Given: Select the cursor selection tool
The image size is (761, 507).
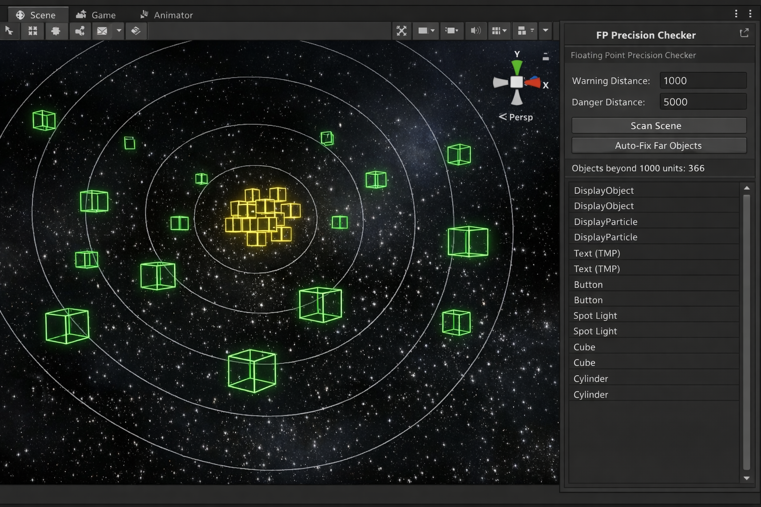Looking at the screenshot, I should tap(9, 31).
